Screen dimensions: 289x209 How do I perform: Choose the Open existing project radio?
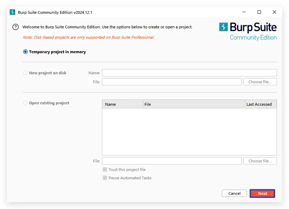coord(25,103)
